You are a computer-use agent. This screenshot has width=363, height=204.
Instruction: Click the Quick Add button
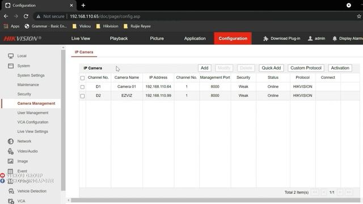[x=271, y=68]
